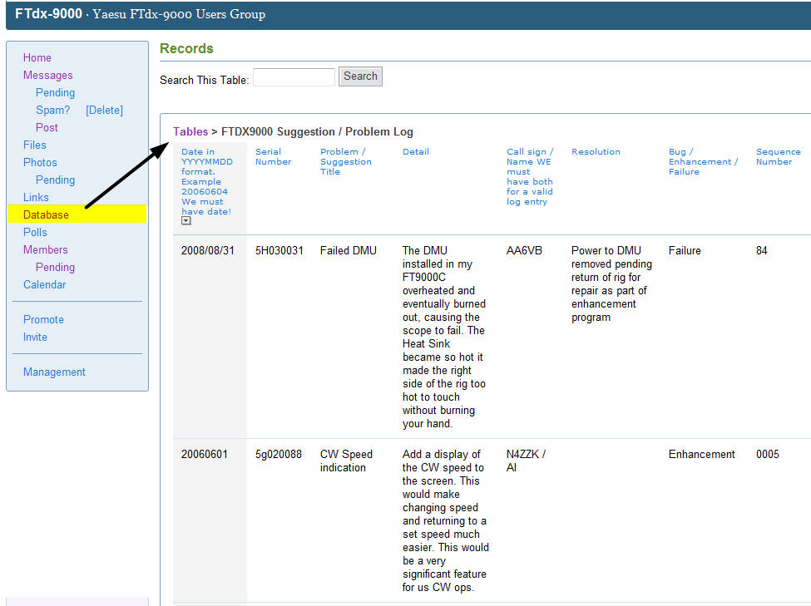Open Pending under Photos
The image size is (811, 606).
[x=56, y=180]
